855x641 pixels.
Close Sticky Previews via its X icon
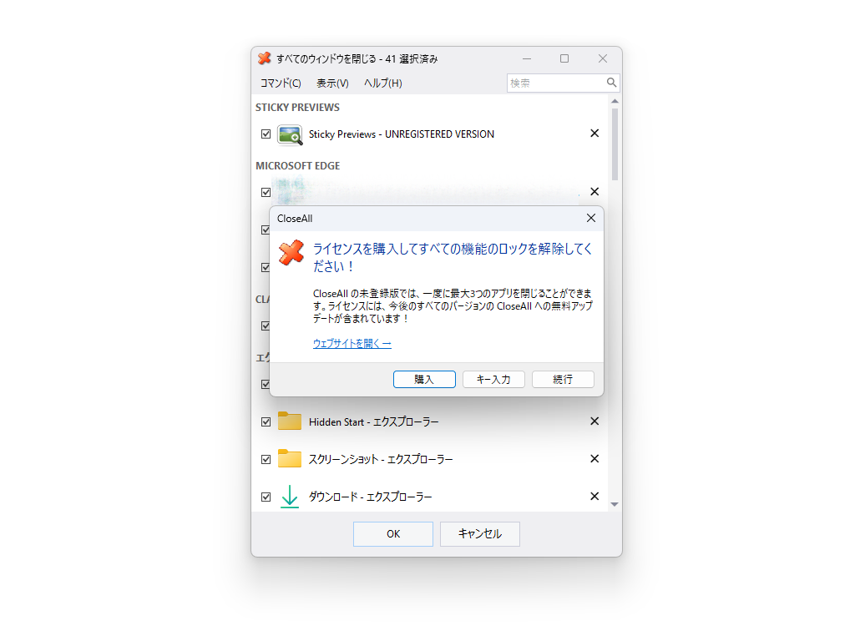click(x=594, y=134)
